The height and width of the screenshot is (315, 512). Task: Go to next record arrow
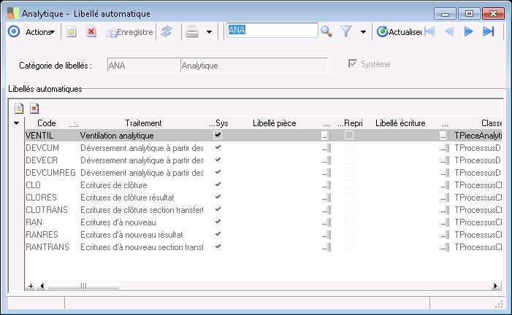point(469,31)
